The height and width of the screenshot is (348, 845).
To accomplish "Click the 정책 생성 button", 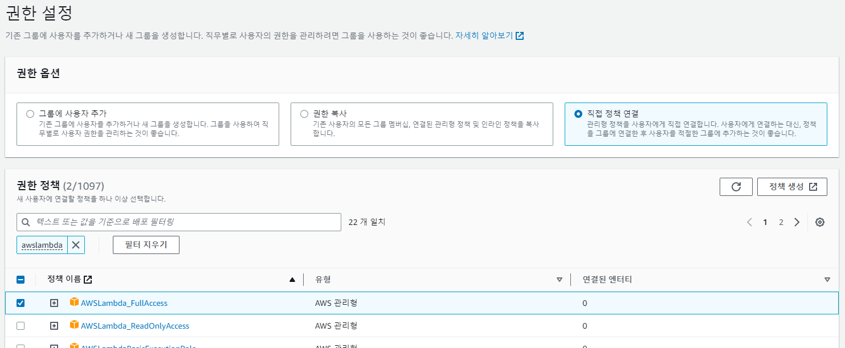I will click(792, 187).
